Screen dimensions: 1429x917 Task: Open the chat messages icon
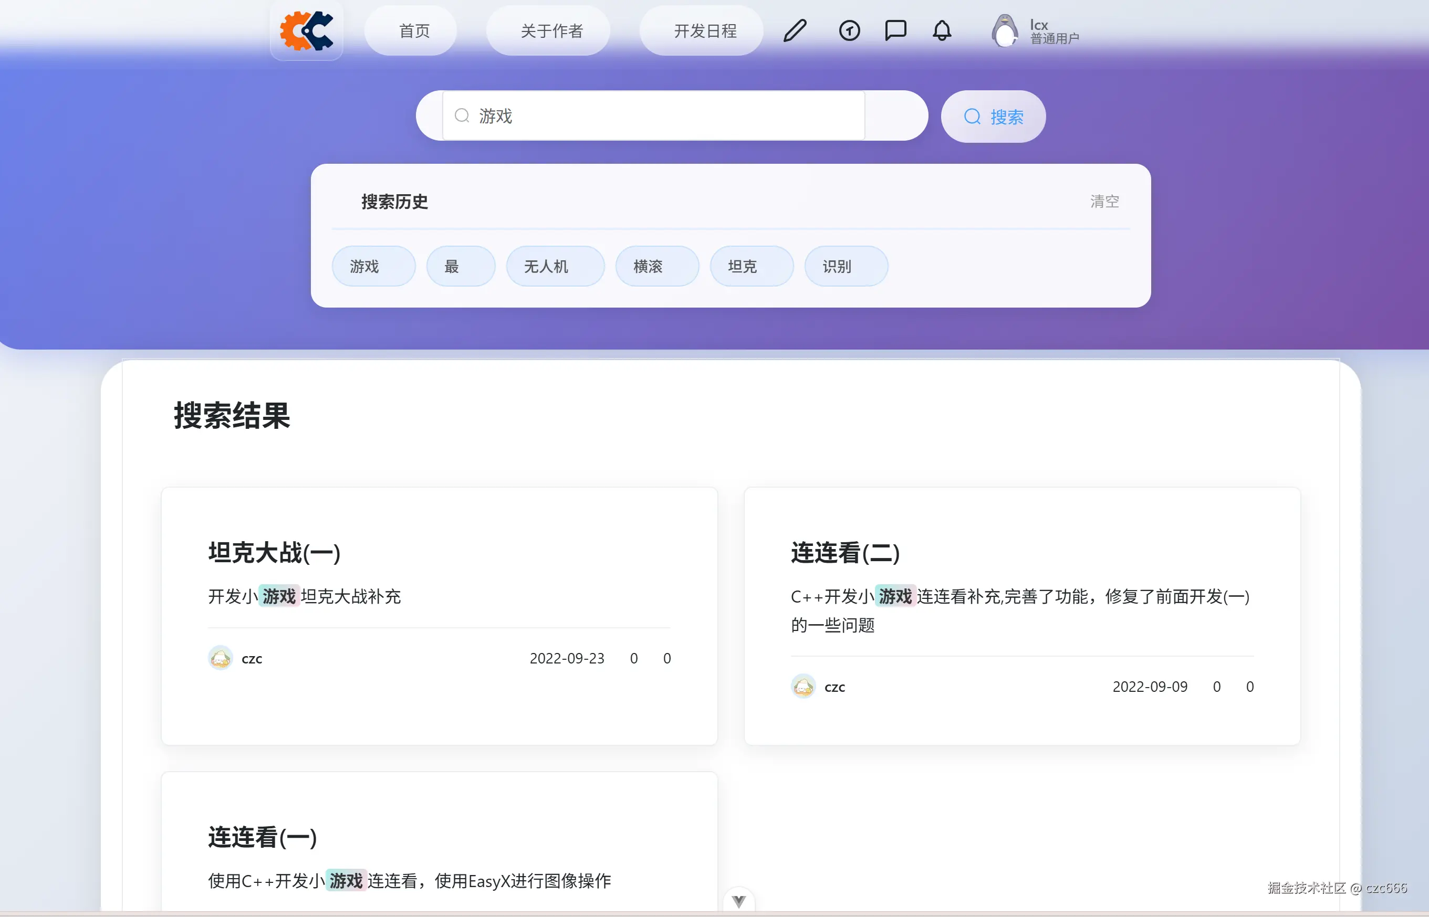(895, 30)
